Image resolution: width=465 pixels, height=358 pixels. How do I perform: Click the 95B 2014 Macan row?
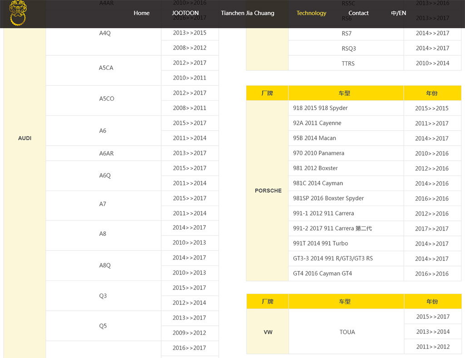pyautogui.click(x=346, y=138)
